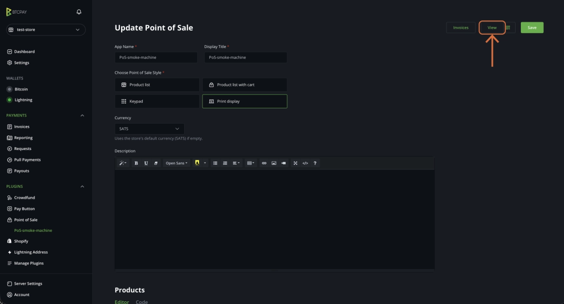Viewport: 564px width, 304px height.
Task: Click the green Save button
Action: pos(532,28)
